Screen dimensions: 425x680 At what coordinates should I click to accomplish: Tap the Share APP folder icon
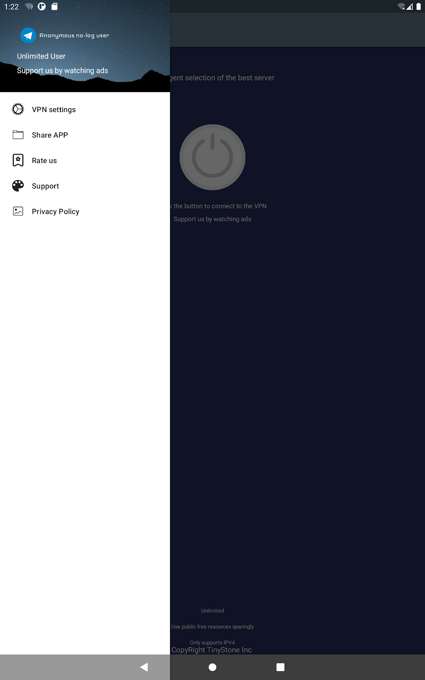(x=18, y=135)
